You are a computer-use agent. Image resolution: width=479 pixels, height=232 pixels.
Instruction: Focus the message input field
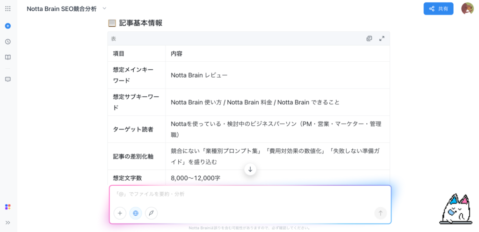point(250,194)
